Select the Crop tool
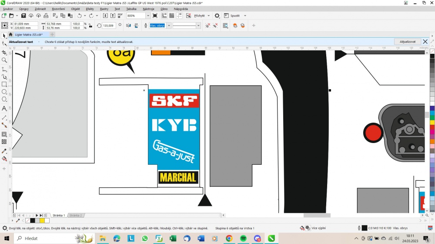The image size is (435, 244). pyautogui.click(x=4, y=52)
